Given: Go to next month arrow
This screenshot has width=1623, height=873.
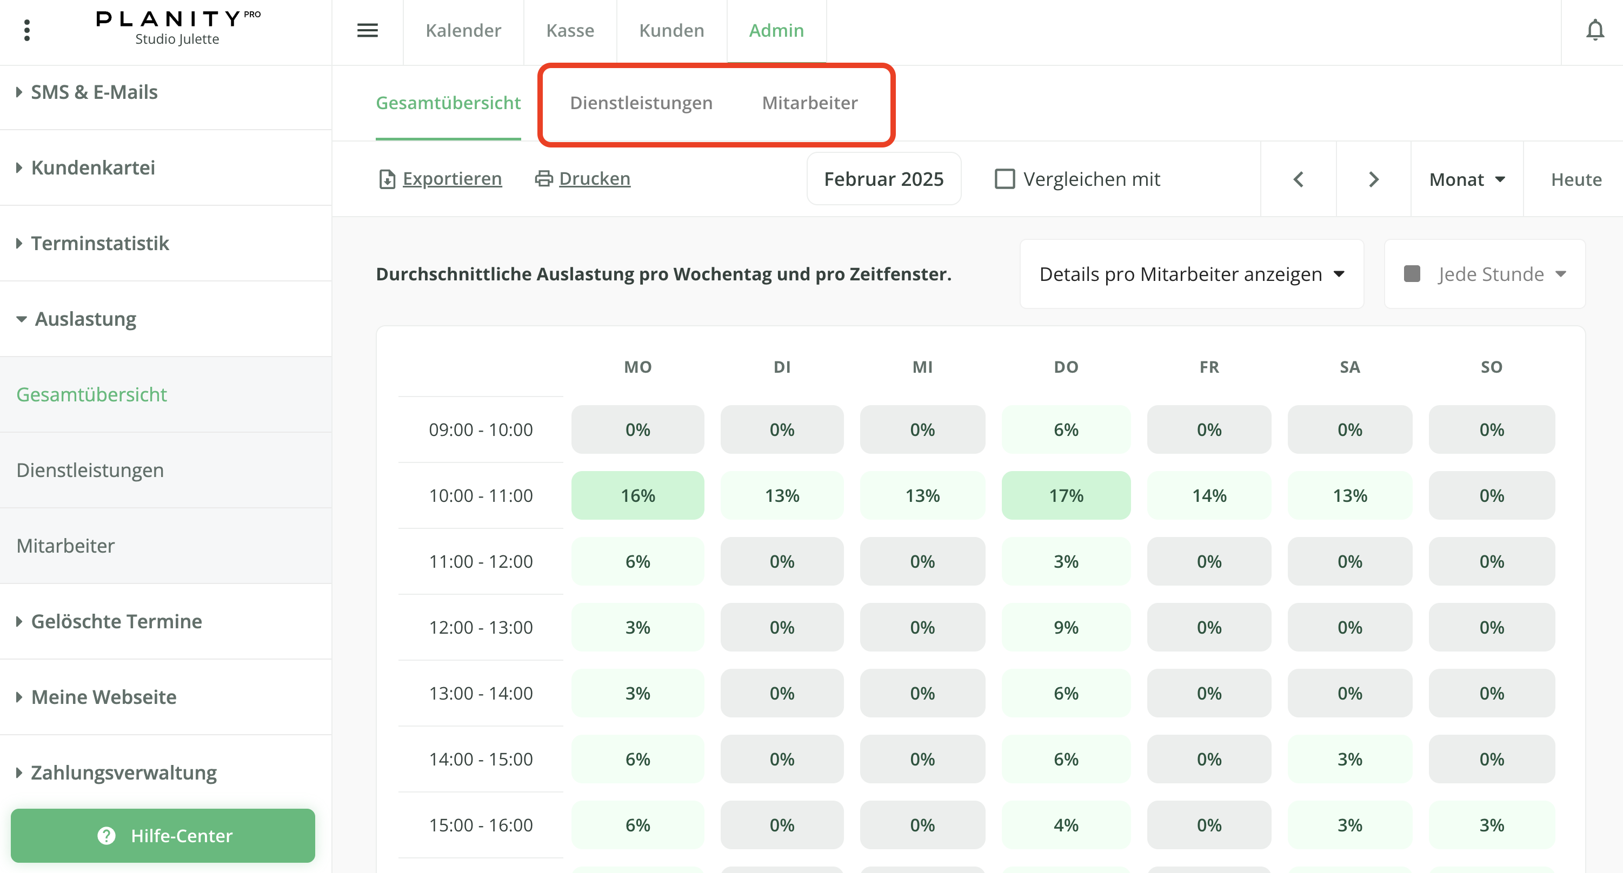Looking at the screenshot, I should [x=1374, y=179].
